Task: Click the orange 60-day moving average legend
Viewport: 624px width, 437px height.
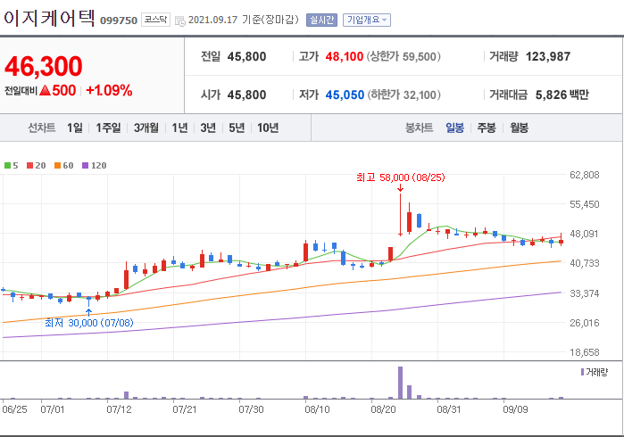Action: (63, 165)
